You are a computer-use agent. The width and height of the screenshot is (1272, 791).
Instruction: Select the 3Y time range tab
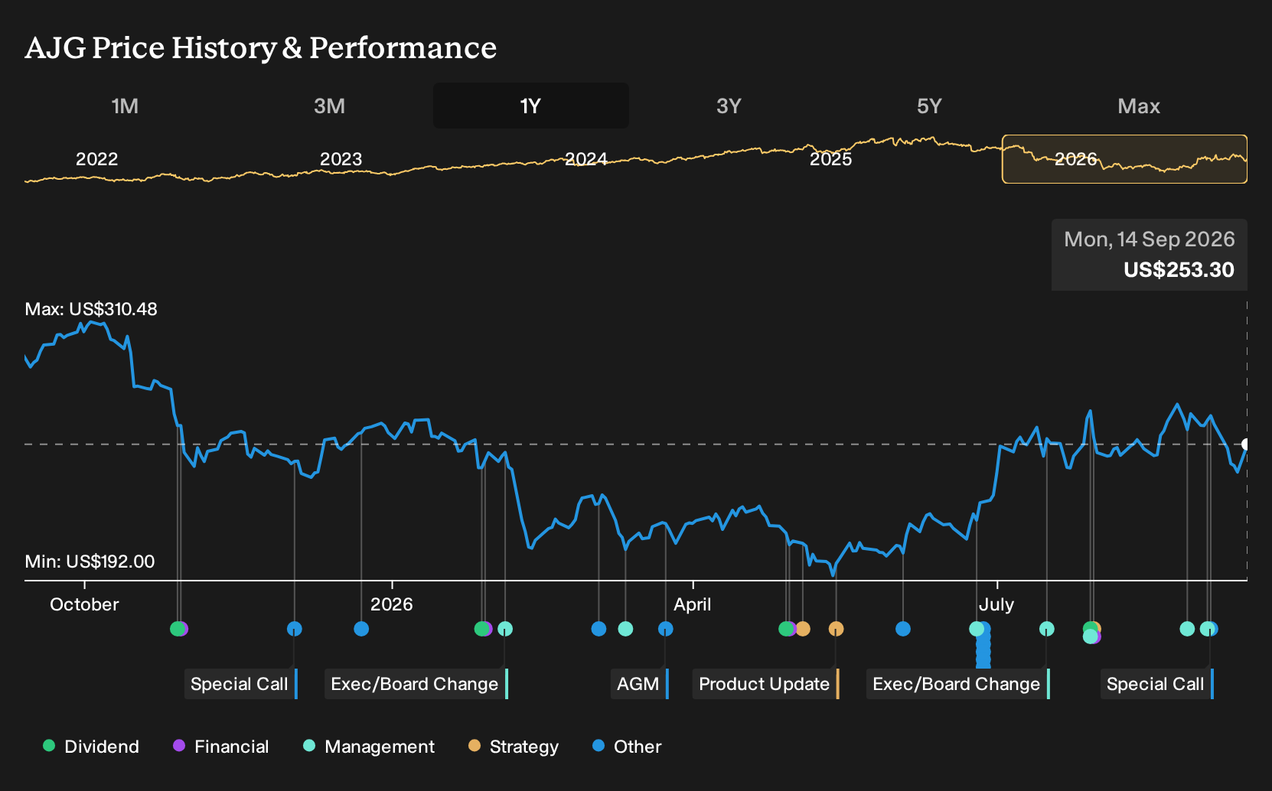(729, 106)
